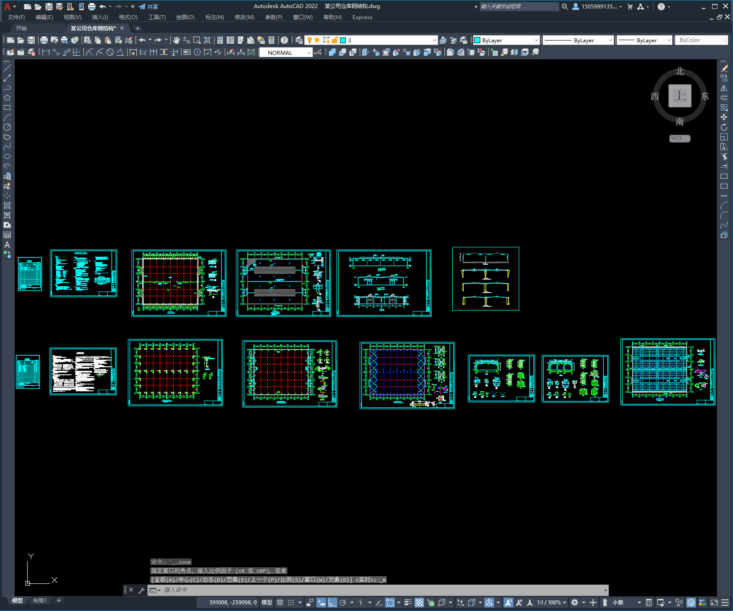Viewport: 733px width, 611px height.
Task: Select the Trim modify tool
Action: 724,156
